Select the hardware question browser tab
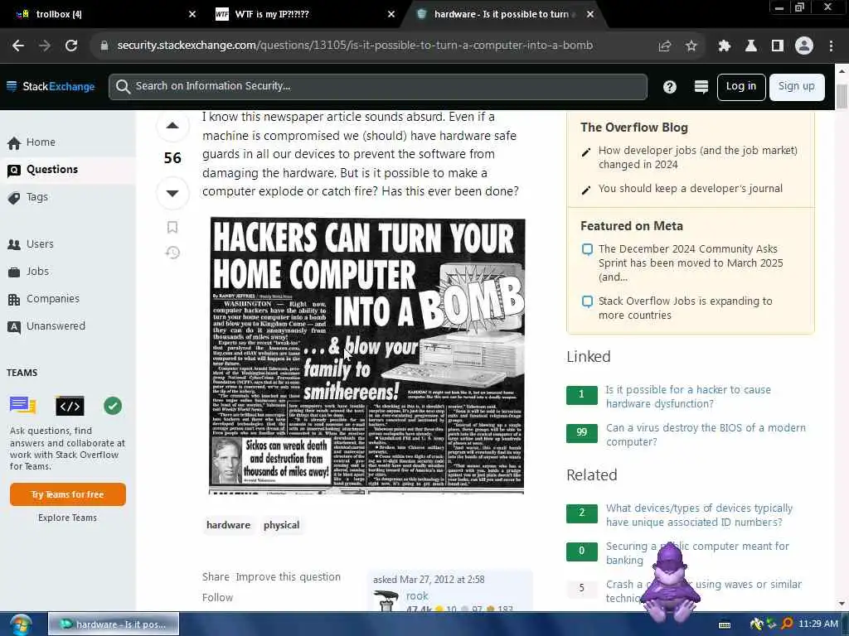This screenshot has width=849, height=636. [x=503, y=14]
